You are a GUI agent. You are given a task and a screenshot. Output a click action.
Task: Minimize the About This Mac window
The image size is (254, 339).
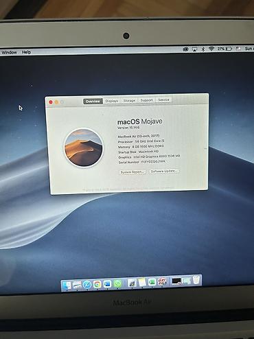[56, 102]
